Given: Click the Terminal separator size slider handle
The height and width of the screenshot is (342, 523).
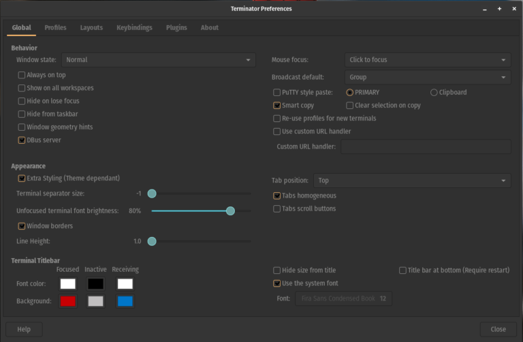Looking at the screenshot, I should (x=152, y=193).
